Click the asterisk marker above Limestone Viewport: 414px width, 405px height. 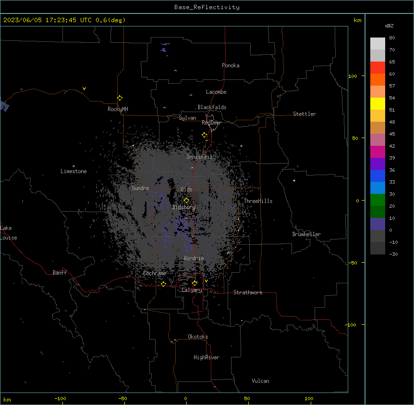click(73, 166)
